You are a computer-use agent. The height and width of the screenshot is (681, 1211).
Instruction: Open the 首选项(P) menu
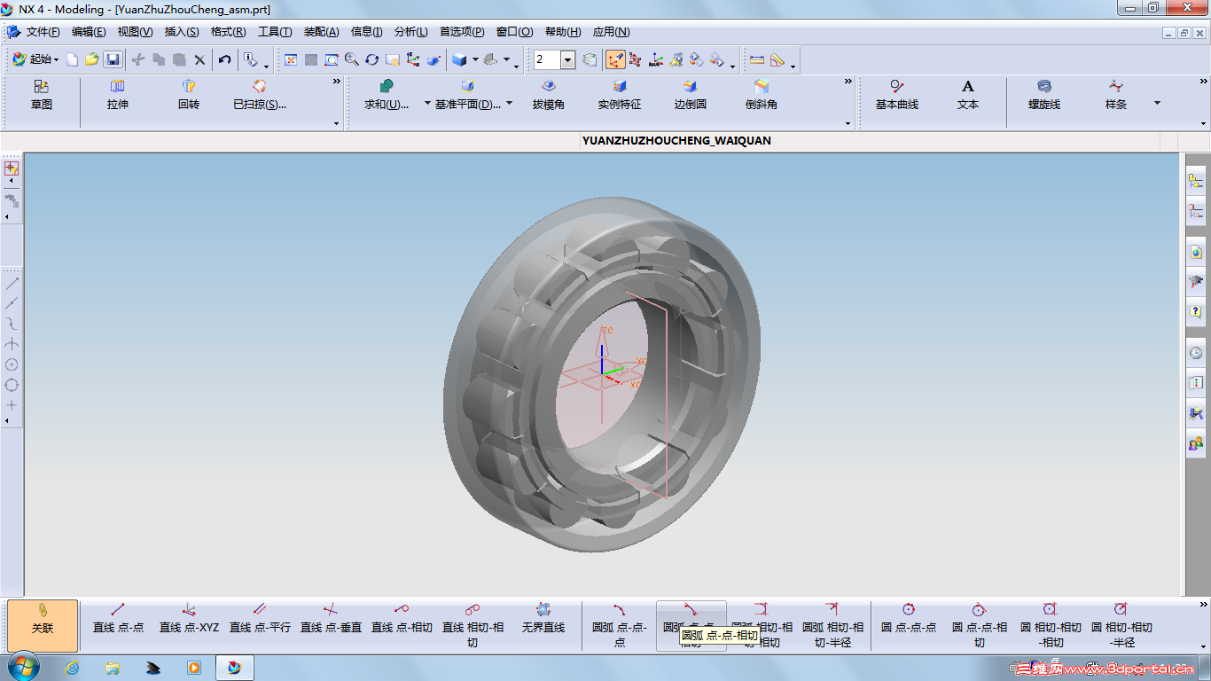[462, 32]
